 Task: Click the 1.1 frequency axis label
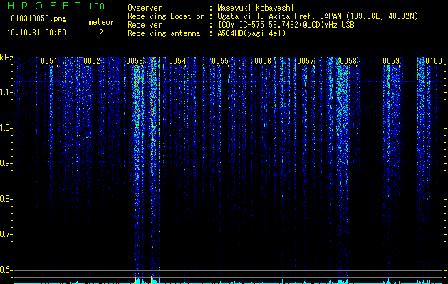click(x=6, y=92)
